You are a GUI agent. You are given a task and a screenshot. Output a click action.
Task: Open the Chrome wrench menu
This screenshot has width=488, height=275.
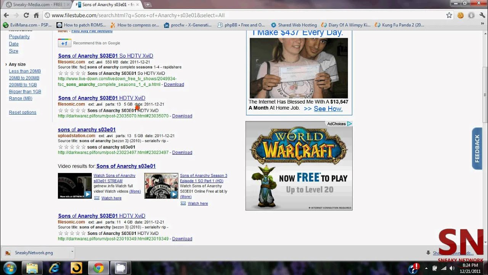pos(482,15)
